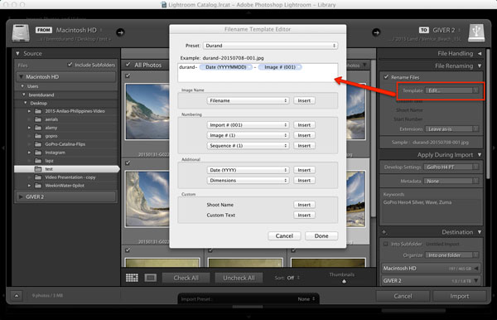Click the Instagram folder icon
This screenshot has width=497, height=320.
[x=38, y=153]
